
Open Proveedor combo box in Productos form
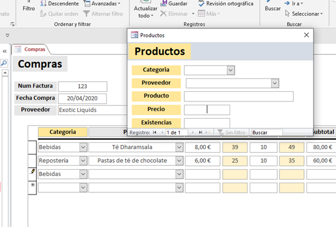[x=275, y=83]
